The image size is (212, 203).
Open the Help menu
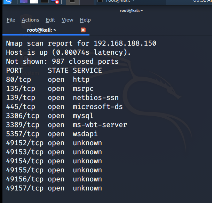(x=85, y=20)
